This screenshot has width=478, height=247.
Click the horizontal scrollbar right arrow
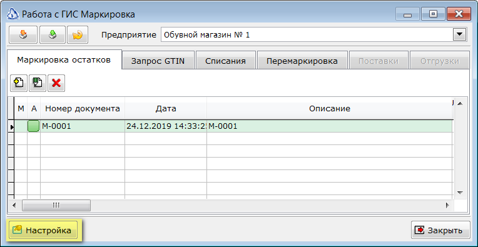(447, 205)
